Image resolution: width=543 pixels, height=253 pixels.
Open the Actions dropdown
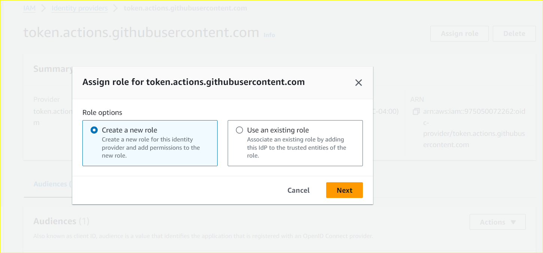(x=497, y=222)
